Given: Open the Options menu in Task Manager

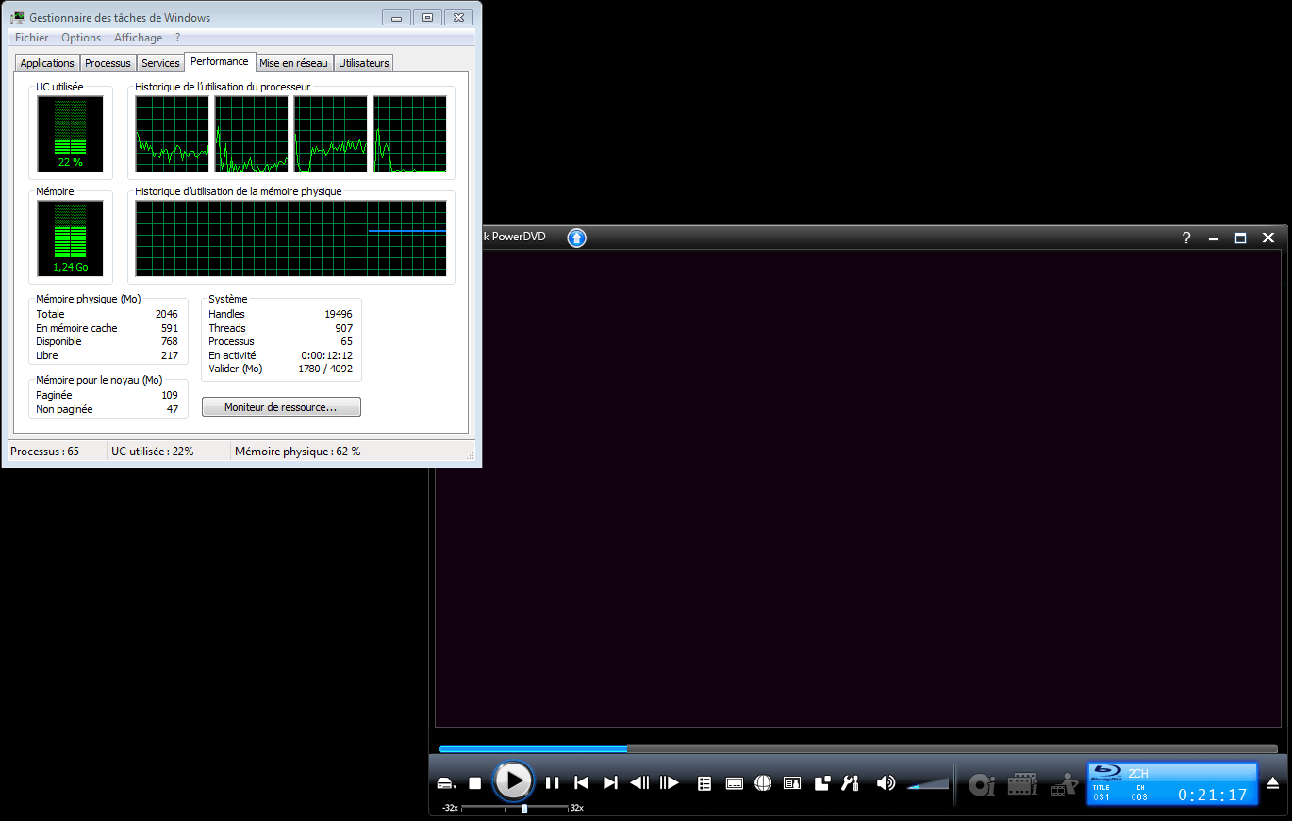Looking at the screenshot, I should point(81,38).
